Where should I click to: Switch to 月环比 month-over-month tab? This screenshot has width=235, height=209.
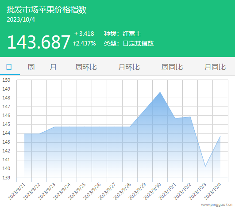[x=129, y=67]
